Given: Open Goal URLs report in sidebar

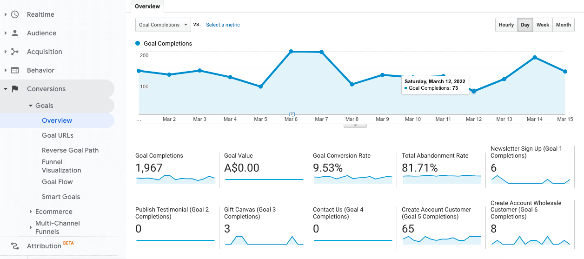Looking at the screenshot, I should [x=58, y=135].
